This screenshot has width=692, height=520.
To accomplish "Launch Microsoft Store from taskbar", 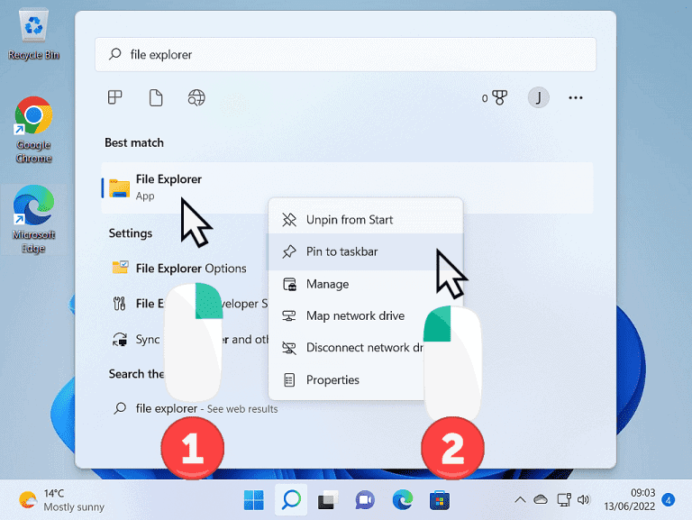I will [439, 499].
